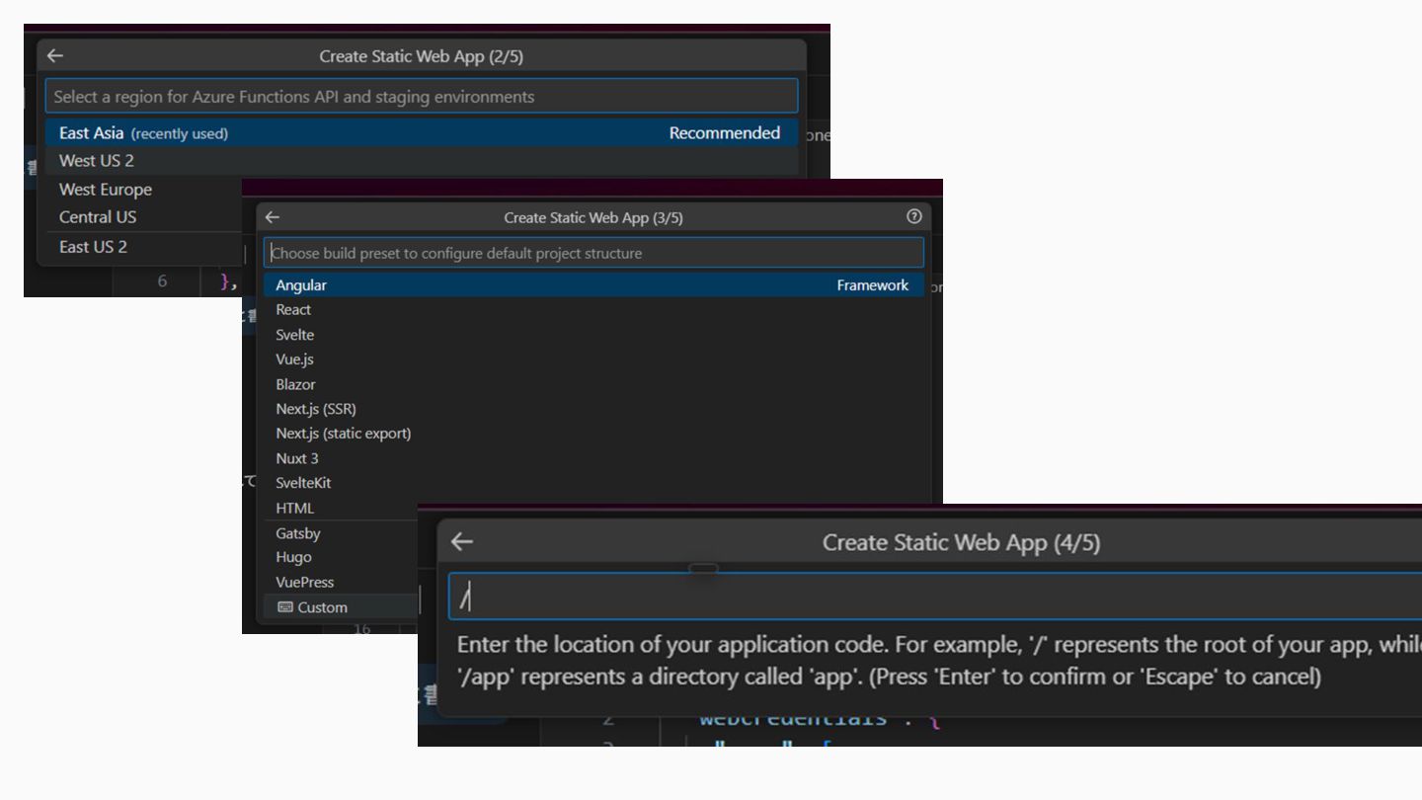Image resolution: width=1422 pixels, height=800 pixels.
Task: Go back from Create Static Web App 3/5
Action: pyautogui.click(x=273, y=217)
